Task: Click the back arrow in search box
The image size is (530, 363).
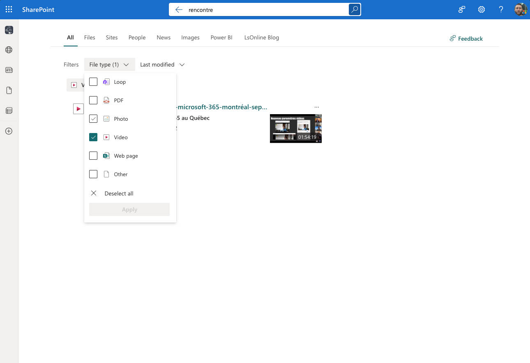Action: pos(179,9)
